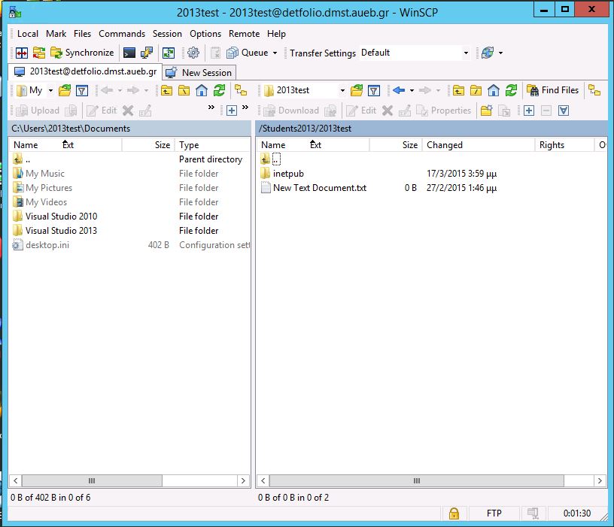Go to local parent directory icon
The width and height of the screenshot is (614, 527).
click(166, 91)
